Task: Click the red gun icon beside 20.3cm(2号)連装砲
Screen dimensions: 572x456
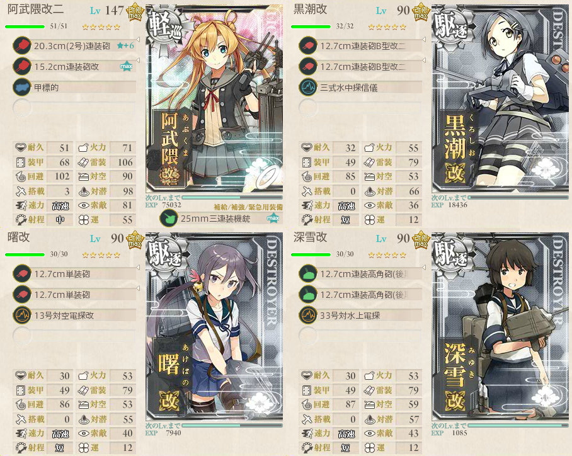Action: 22,46
